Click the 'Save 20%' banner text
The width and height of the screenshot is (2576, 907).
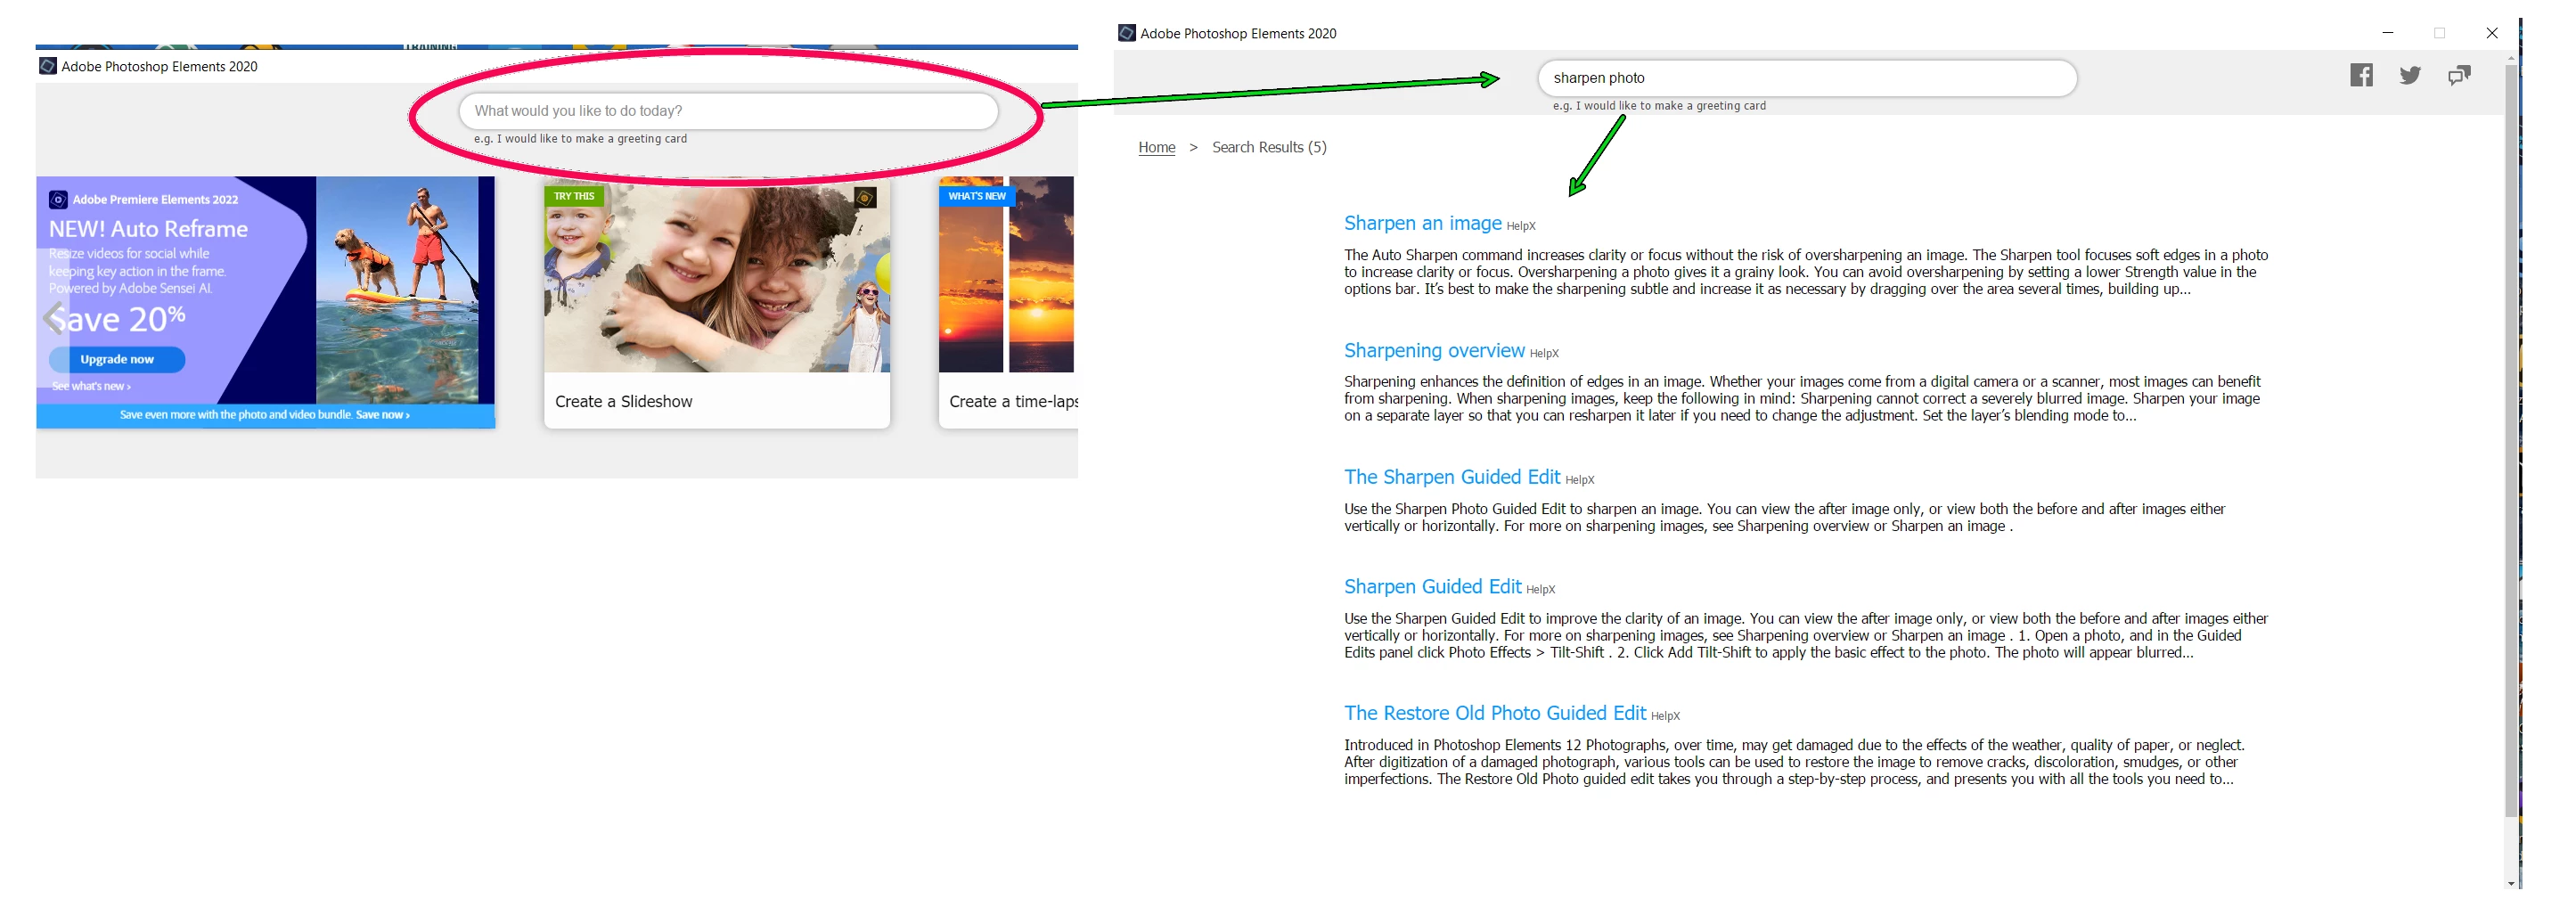tap(118, 319)
